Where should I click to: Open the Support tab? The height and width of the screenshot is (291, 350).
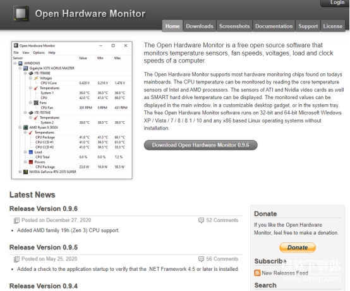(308, 26)
